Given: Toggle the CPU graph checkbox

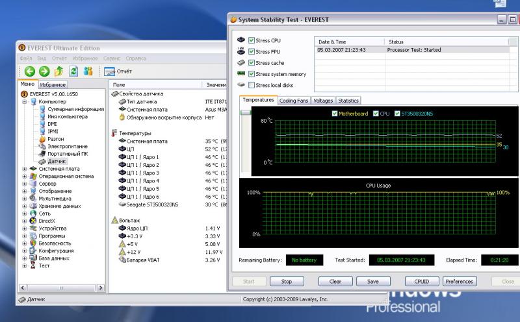Looking at the screenshot, I should pyautogui.click(x=376, y=114).
